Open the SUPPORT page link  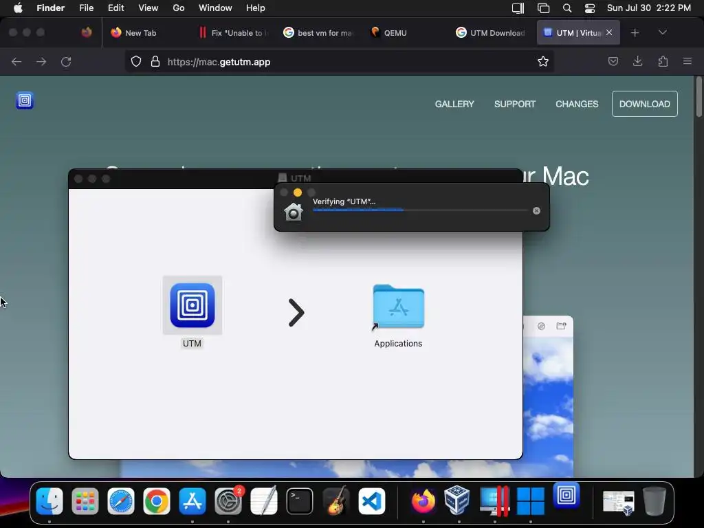click(x=514, y=104)
